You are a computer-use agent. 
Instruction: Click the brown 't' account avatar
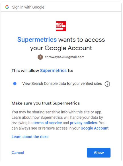pyautogui.click(x=40, y=57)
